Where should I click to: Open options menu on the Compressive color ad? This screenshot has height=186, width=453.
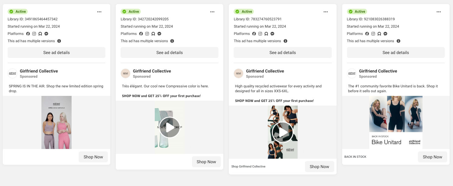pos(212,12)
